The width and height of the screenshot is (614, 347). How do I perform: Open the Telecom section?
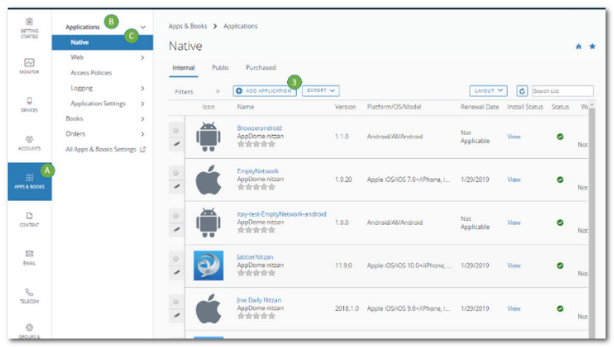tap(29, 296)
